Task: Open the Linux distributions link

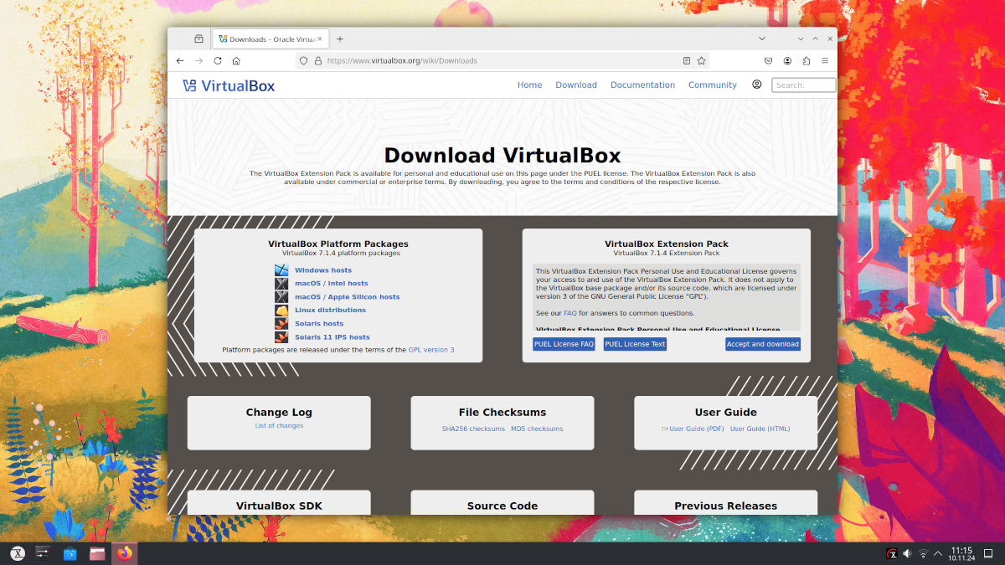Action: click(x=330, y=311)
